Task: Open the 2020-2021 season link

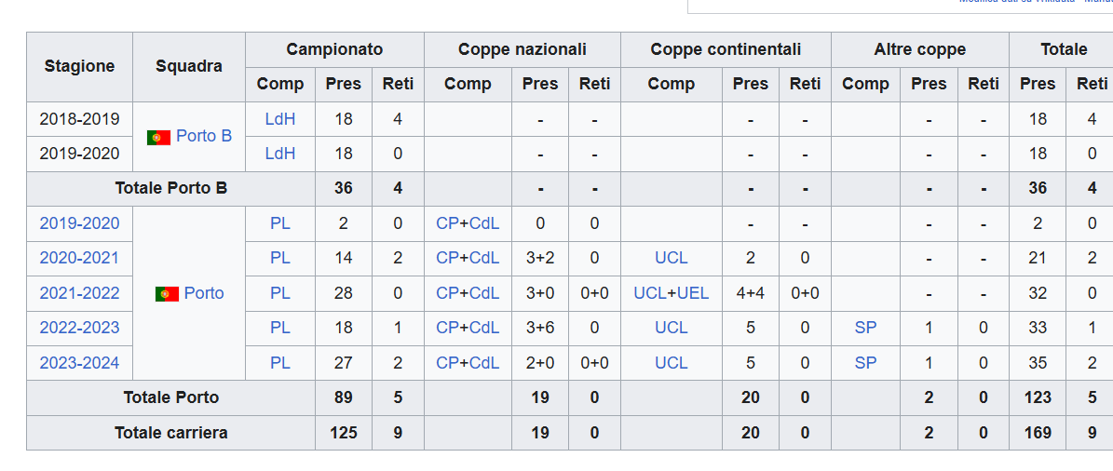Action: click(x=79, y=258)
